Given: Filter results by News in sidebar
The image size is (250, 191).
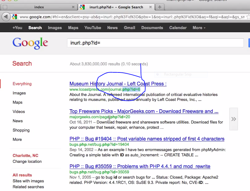Looking at the screenshot, I should tap(18, 121).
